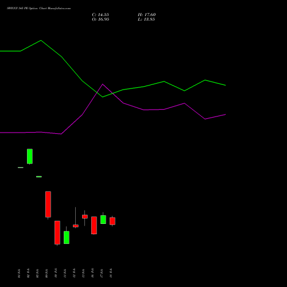Click the 16 Feb date label

(x=92, y=273)
